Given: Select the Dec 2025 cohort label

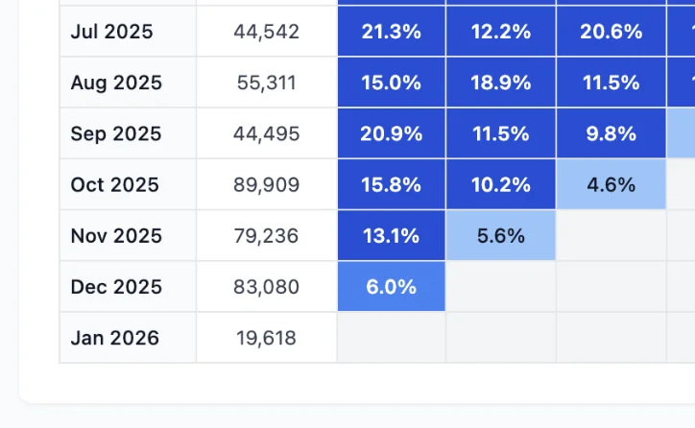Looking at the screenshot, I should pyautogui.click(x=116, y=286).
